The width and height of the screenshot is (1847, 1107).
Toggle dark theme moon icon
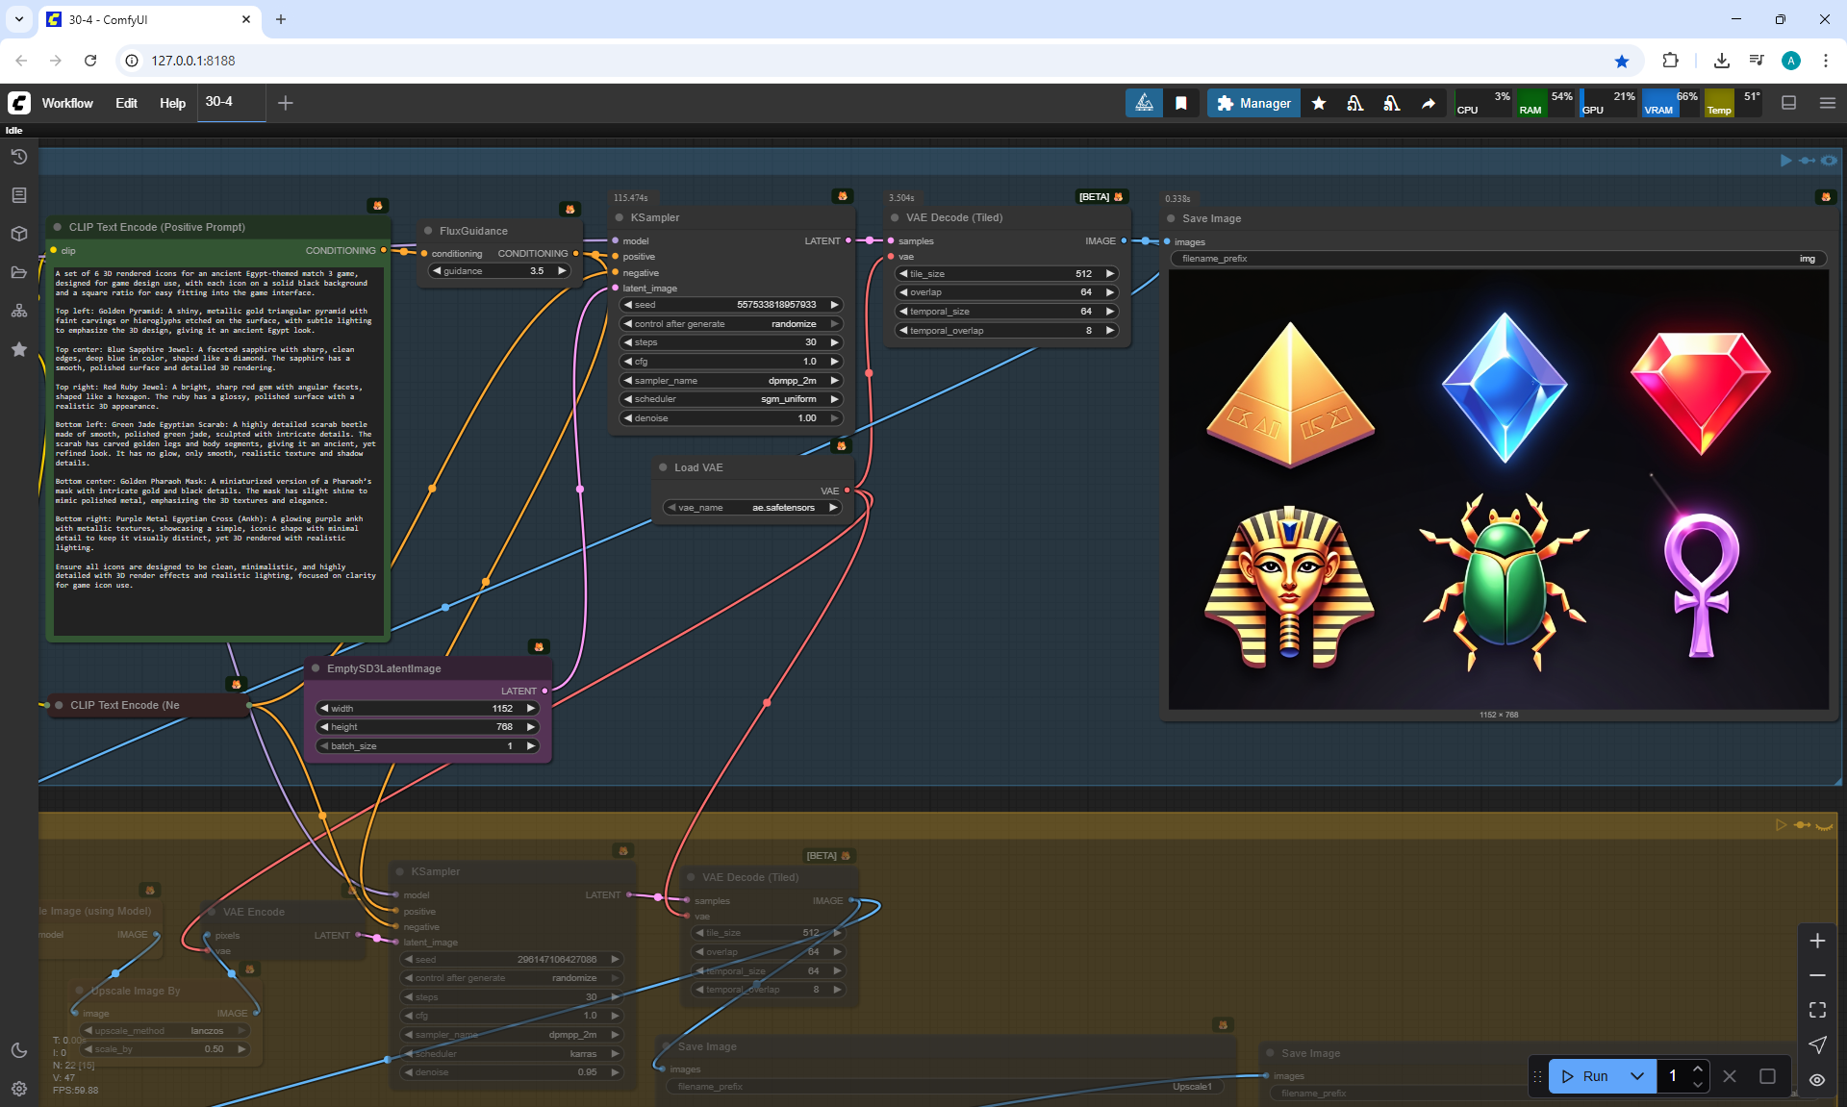(18, 1050)
